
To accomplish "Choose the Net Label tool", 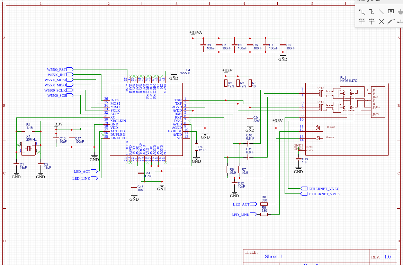I will [391, 11].
